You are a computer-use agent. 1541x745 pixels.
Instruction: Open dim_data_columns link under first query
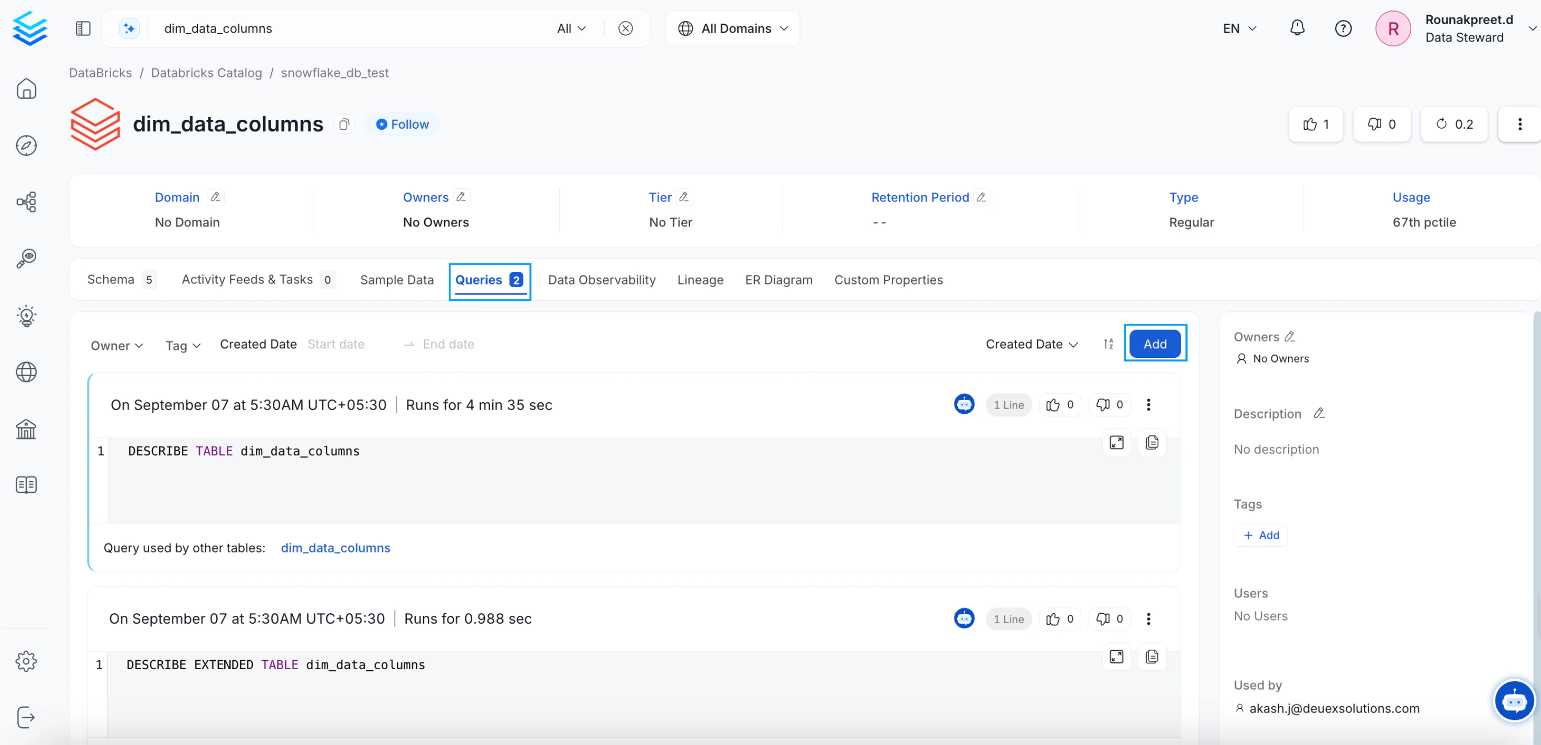(x=336, y=548)
